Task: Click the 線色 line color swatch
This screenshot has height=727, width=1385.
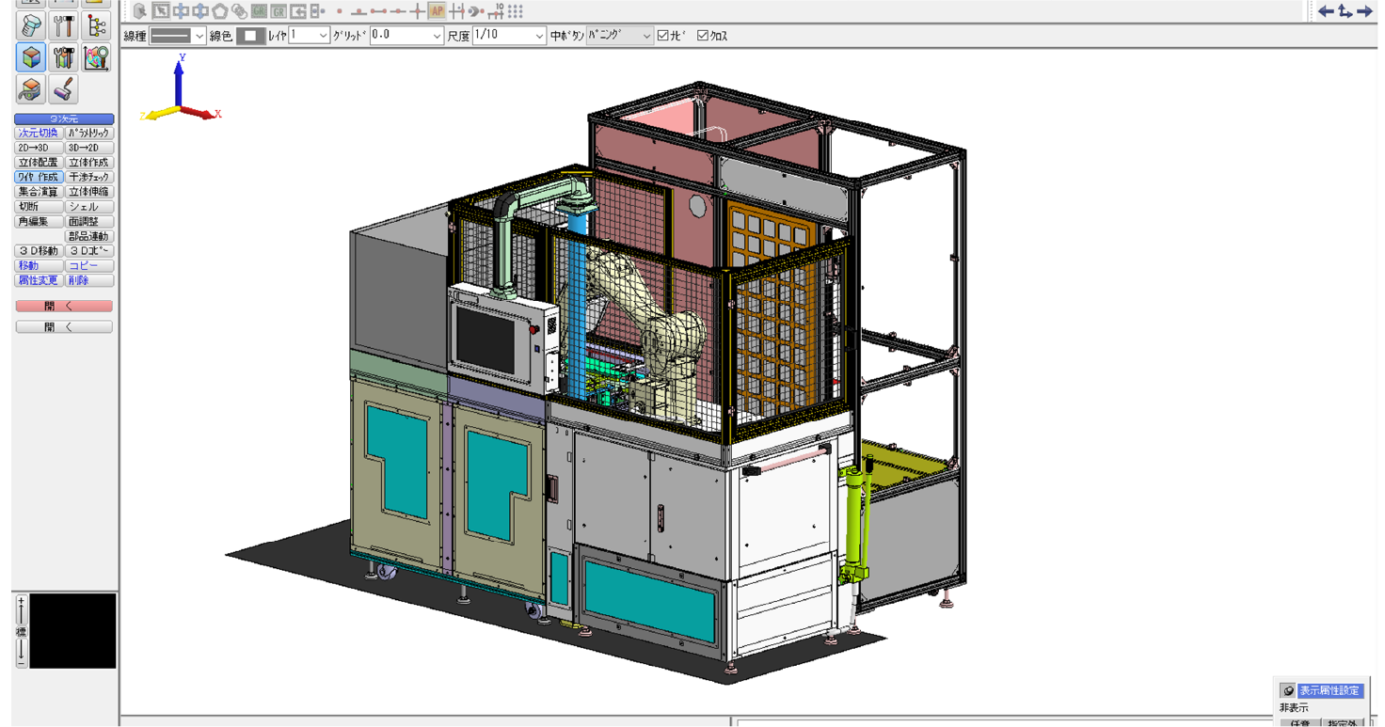Action: point(250,36)
